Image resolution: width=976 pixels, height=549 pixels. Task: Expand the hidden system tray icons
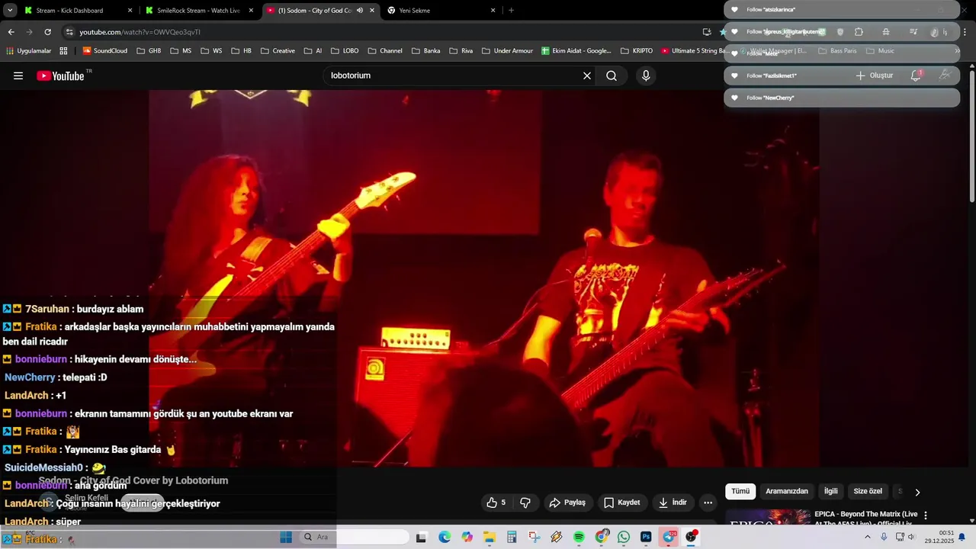tap(867, 538)
